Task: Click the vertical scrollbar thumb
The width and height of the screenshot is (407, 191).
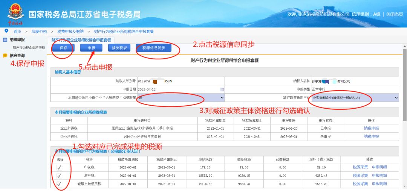Action: click(405, 84)
